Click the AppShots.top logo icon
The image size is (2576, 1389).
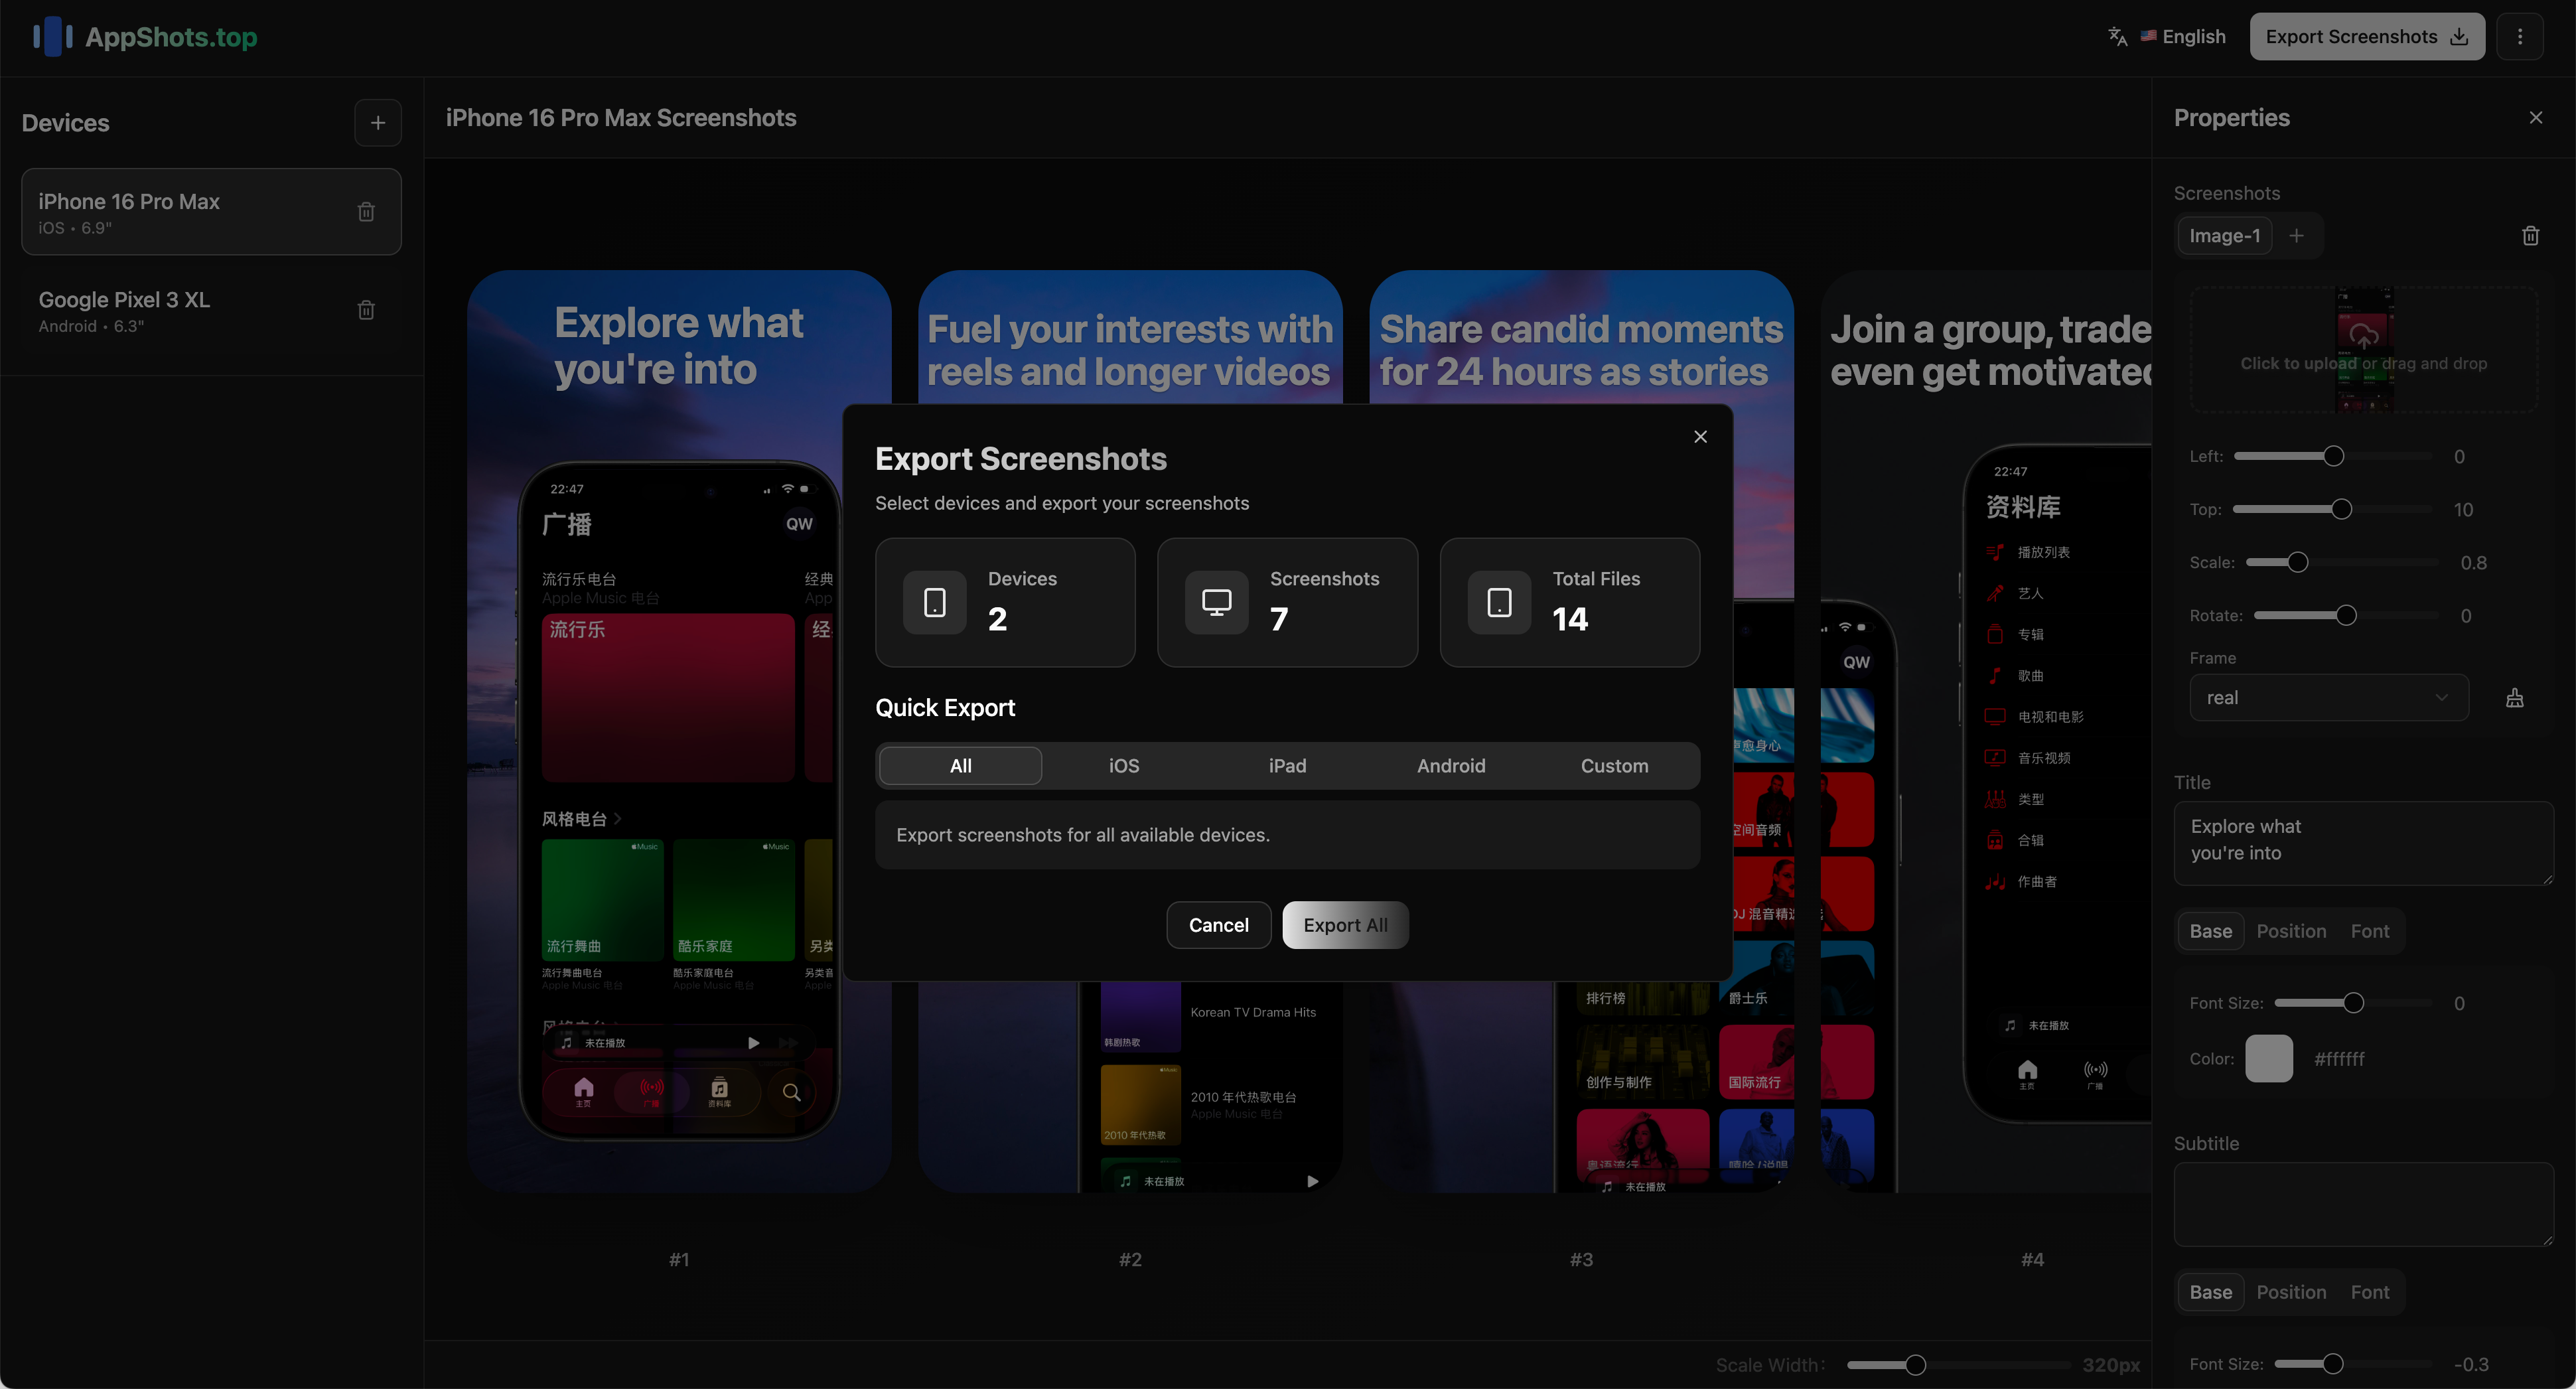[x=52, y=37]
